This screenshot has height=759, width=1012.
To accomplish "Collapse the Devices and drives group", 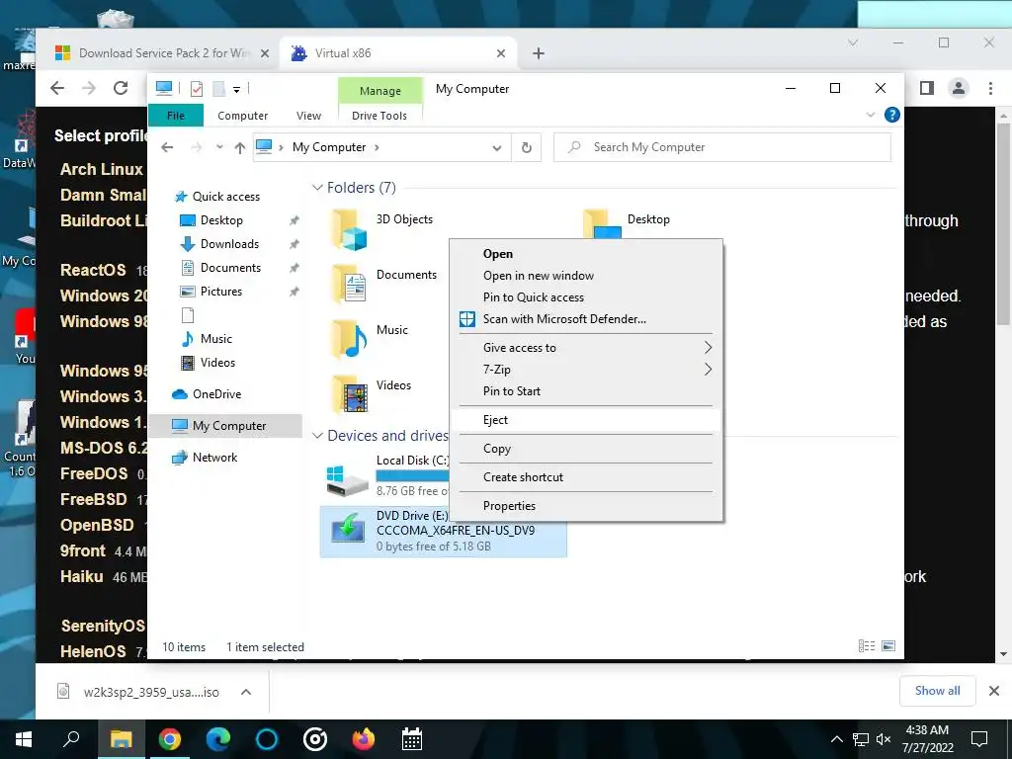I will pyautogui.click(x=317, y=436).
